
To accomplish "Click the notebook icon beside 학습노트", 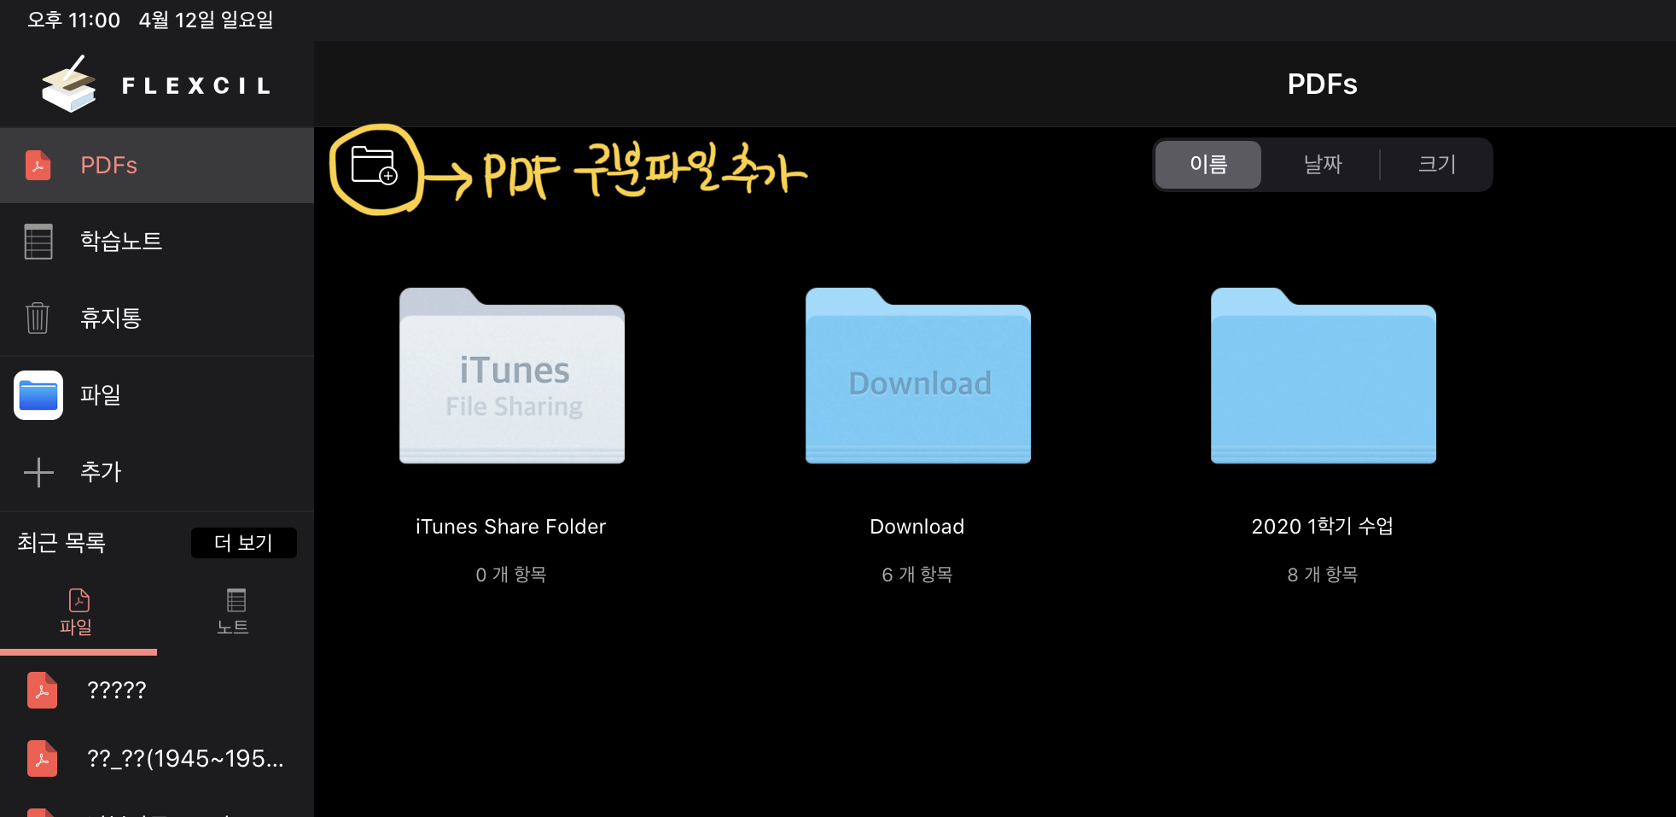I will pos(38,242).
